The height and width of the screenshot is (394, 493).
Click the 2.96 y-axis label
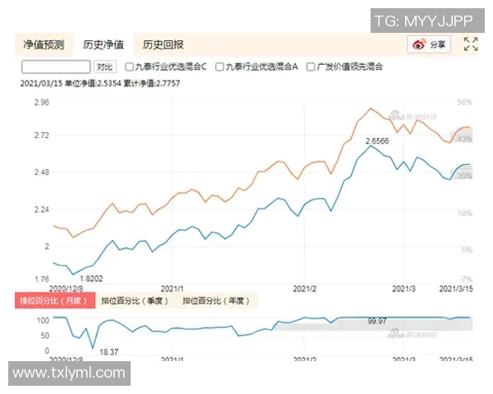click(42, 102)
